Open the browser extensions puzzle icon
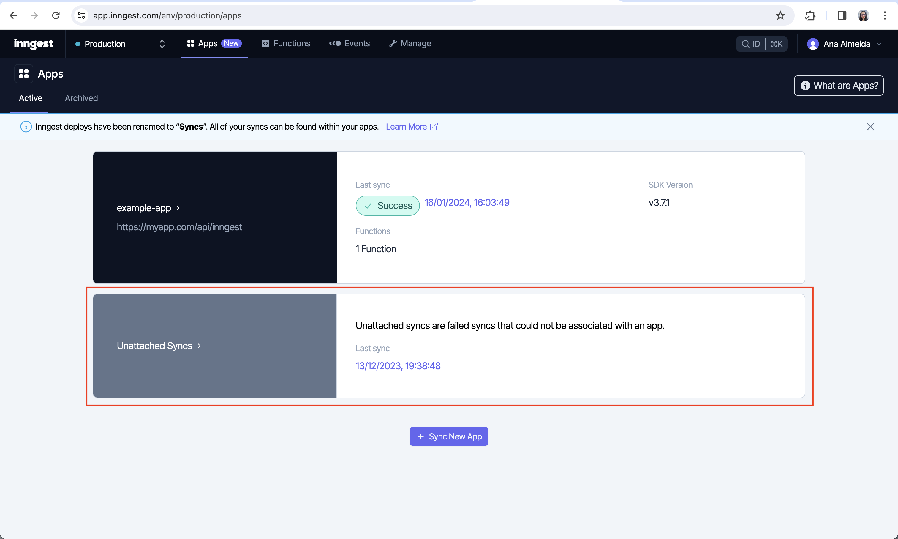 click(x=810, y=16)
